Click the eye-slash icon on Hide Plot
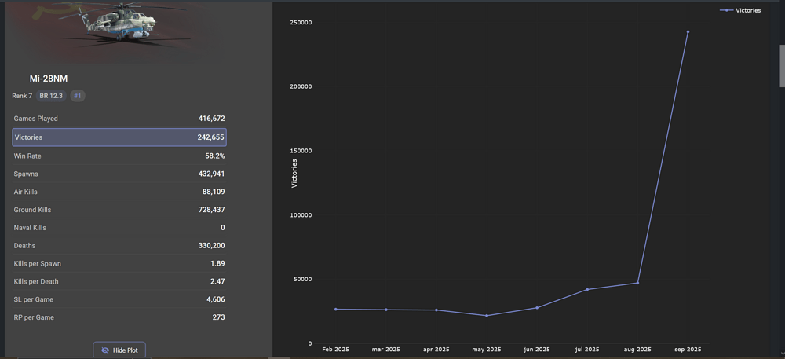The width and height of the screenshot is (785, 359). tap(105, 350)
